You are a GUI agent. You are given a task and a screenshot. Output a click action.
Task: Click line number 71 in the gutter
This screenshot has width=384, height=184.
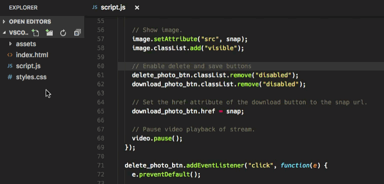(x=101, y=165)
